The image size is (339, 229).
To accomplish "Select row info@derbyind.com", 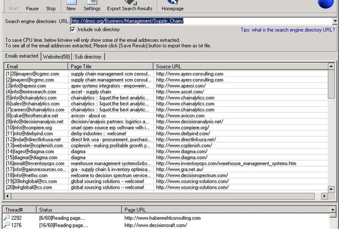I will tap(166, 134).
